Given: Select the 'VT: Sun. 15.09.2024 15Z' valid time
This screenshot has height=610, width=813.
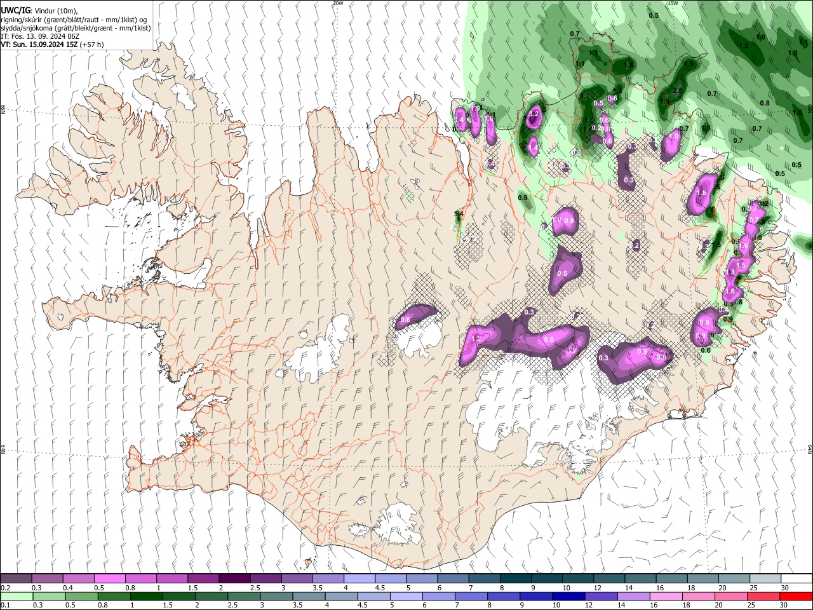Looking at the screenshot, I should pyautogui.click(x=39, y=44).
